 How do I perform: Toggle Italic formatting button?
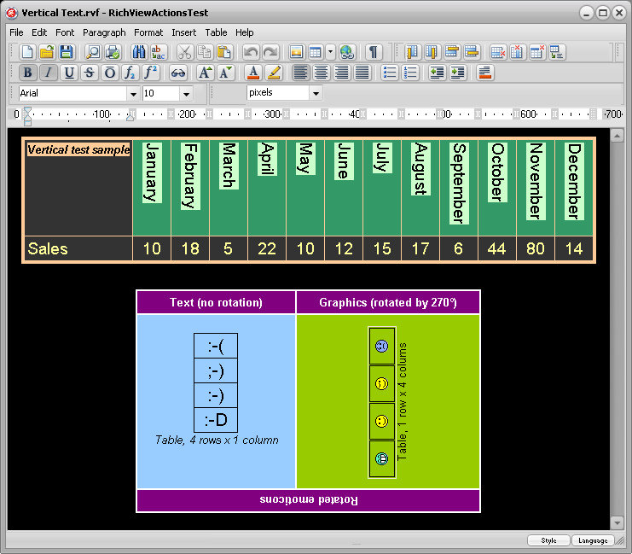click(x=49, y=73)
